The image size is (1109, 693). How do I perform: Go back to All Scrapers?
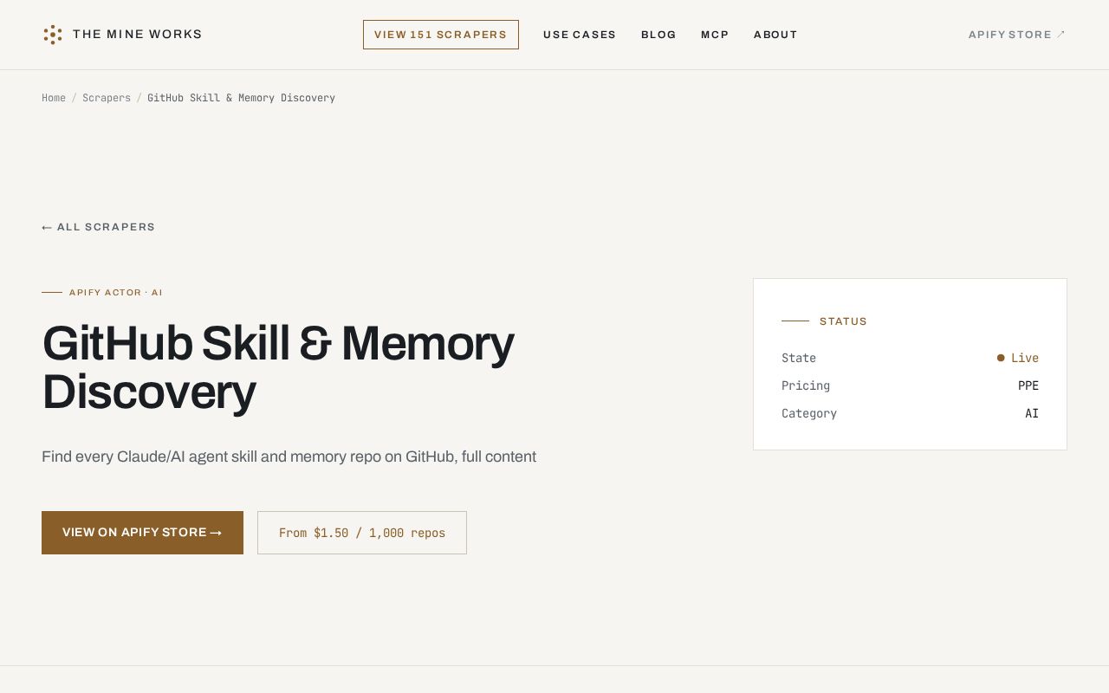(99, 227)
